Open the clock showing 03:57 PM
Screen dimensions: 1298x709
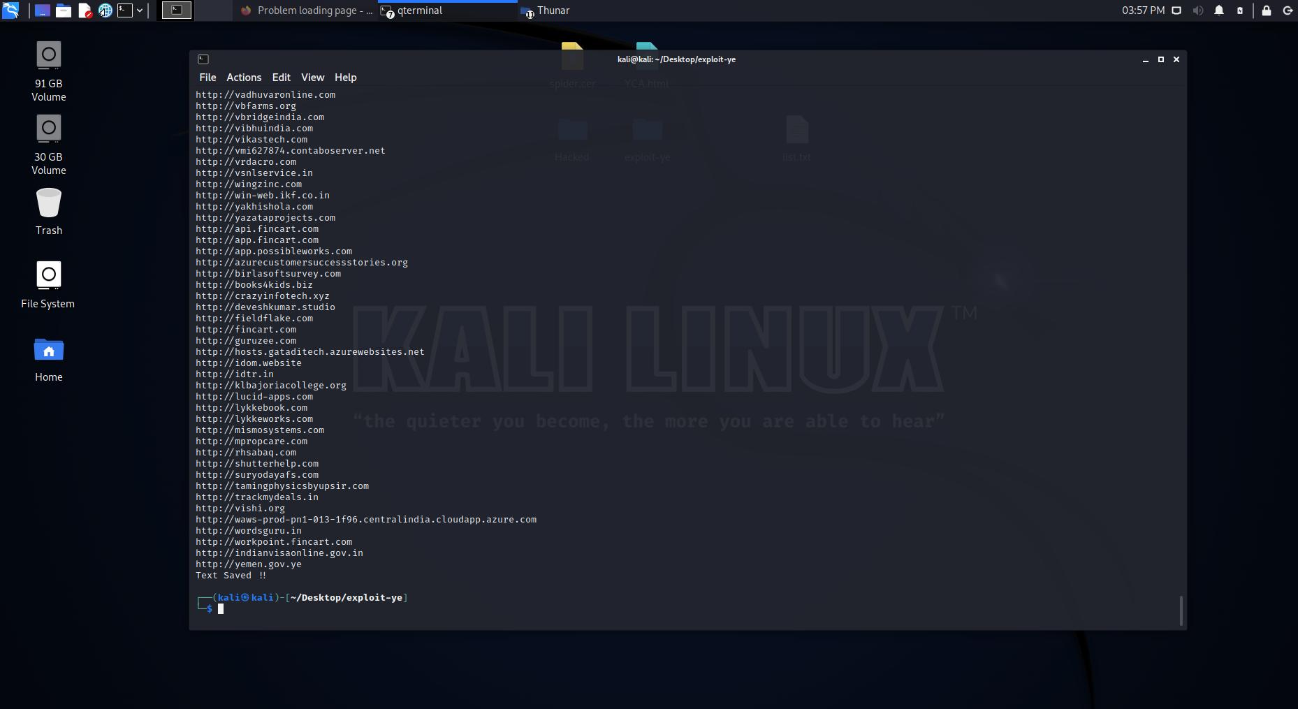coord(1143,10)
